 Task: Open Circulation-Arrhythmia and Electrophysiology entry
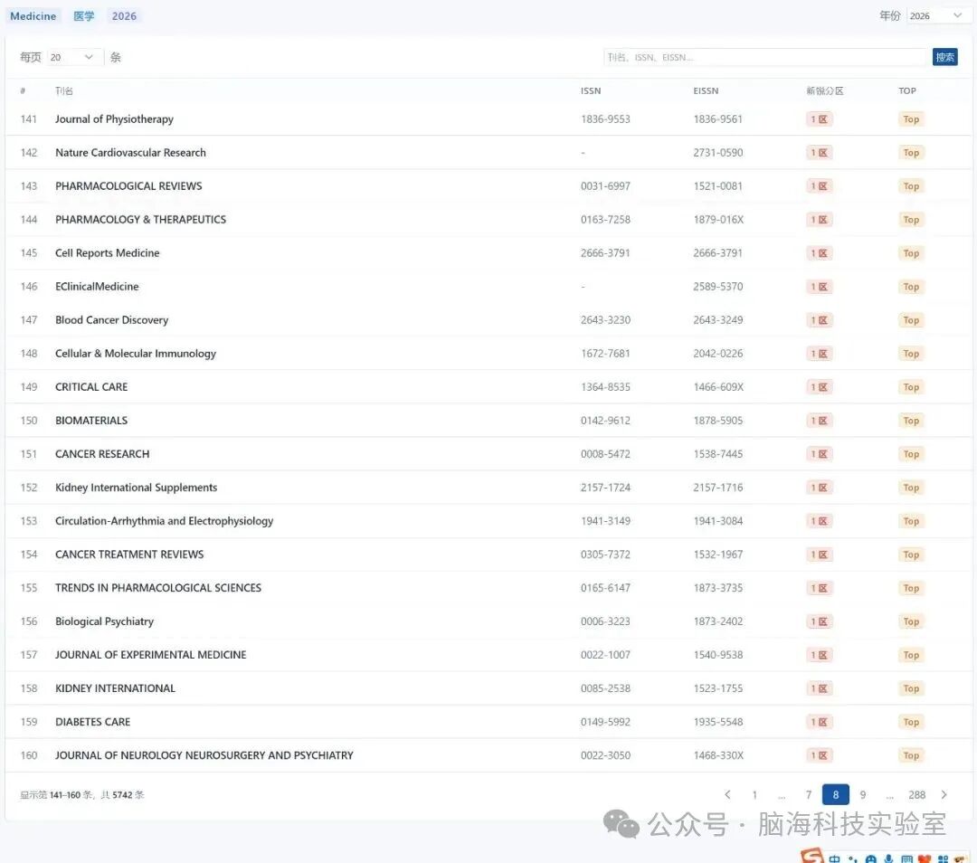point(164,521)
